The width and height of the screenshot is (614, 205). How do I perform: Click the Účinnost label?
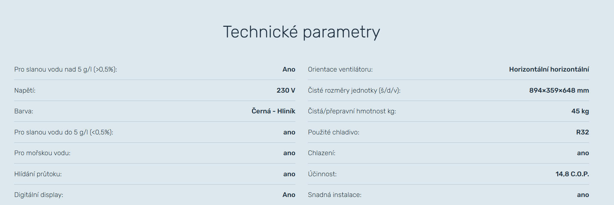tap(322, 174)
